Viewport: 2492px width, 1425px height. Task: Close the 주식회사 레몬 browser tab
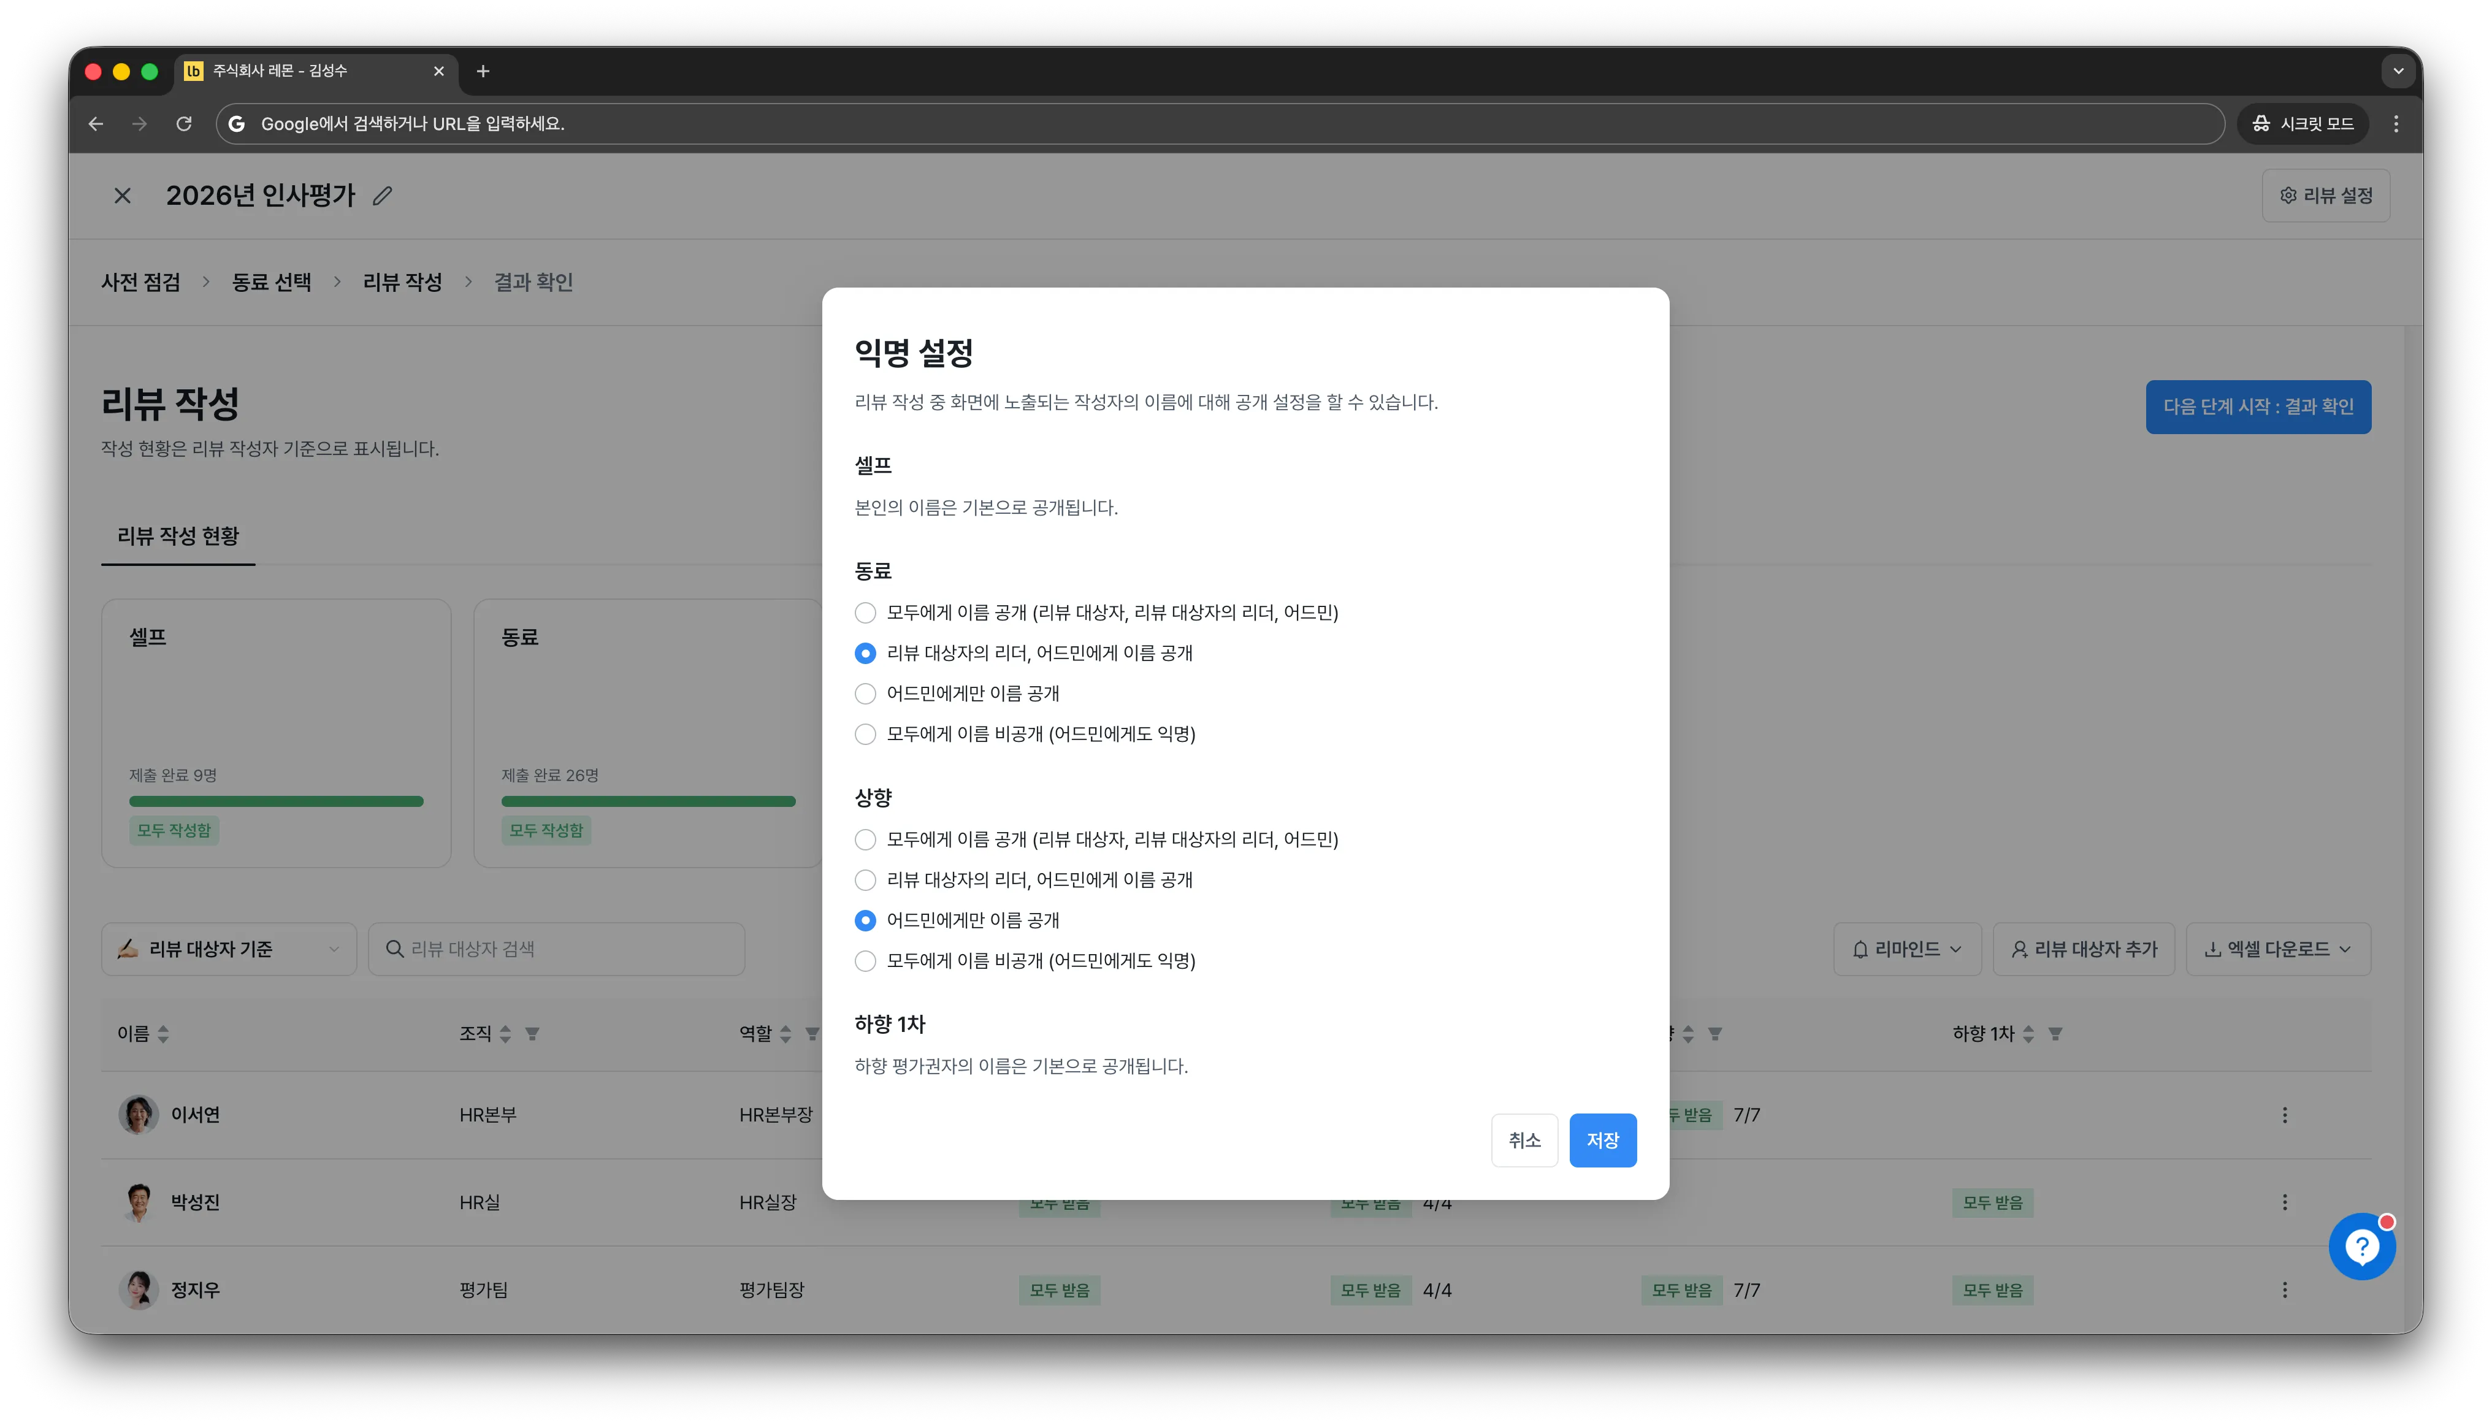[x=438, y=71]
